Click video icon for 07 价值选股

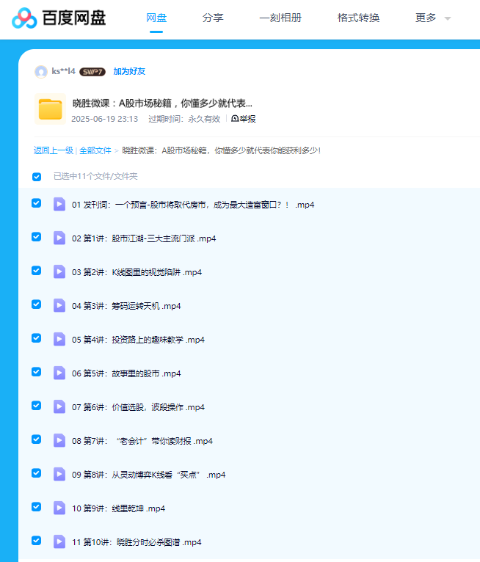point(59,406)
